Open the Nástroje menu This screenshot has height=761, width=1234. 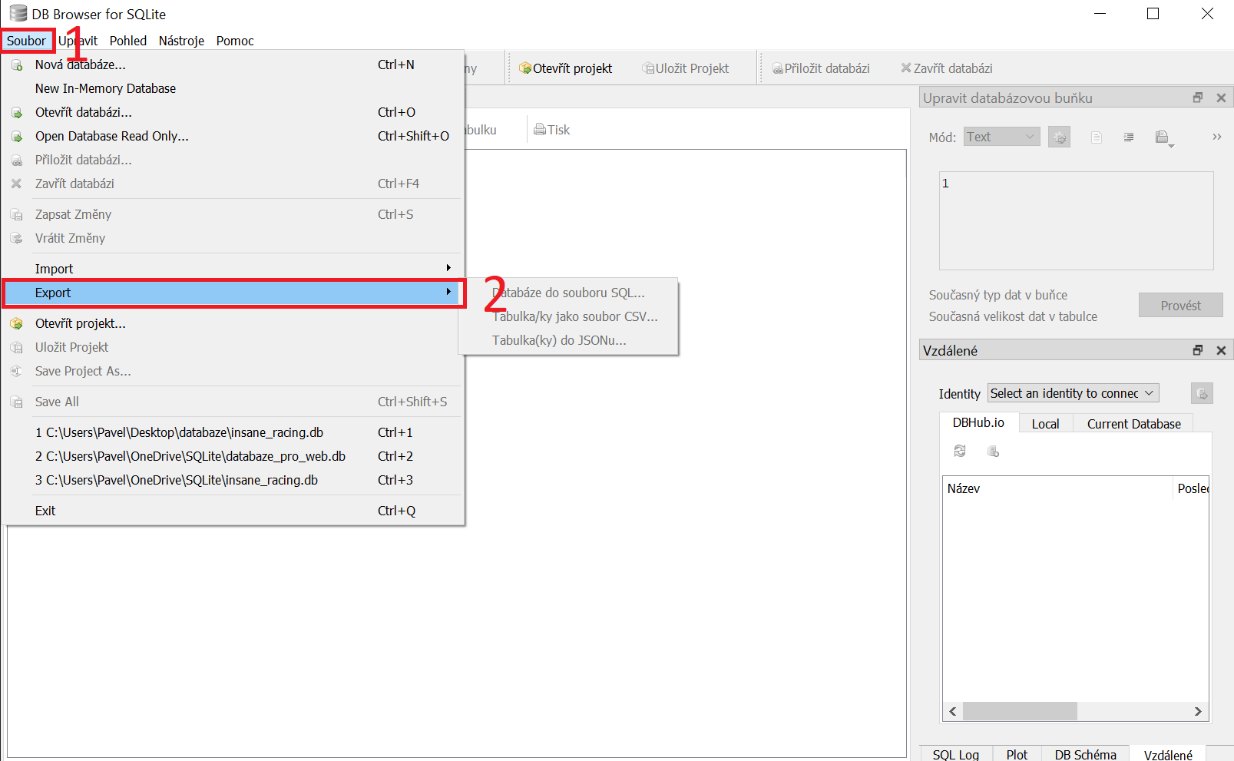click(x=181, y=41)
